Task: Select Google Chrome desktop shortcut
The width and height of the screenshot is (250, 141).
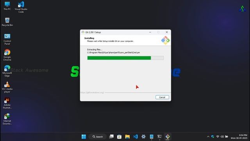Action: click(x=7, y=55)
